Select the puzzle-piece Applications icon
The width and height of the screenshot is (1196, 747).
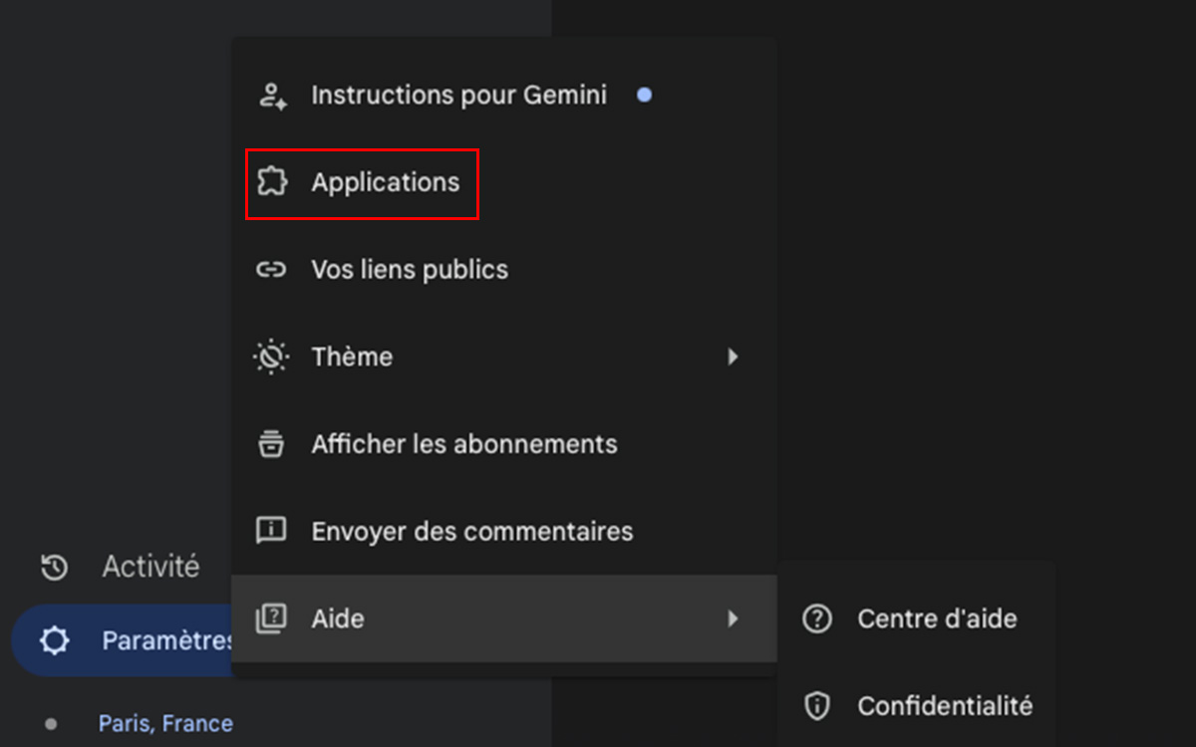[271, 182]
